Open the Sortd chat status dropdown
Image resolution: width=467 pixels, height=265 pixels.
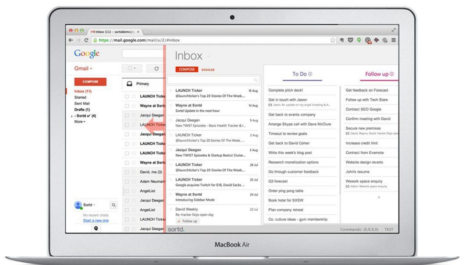94,205
